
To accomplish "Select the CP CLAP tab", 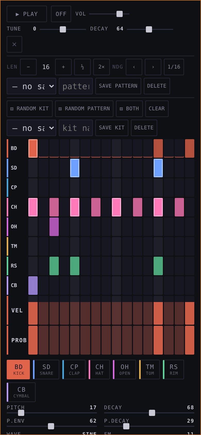I will pyautogui.click(x=74, y=370).
